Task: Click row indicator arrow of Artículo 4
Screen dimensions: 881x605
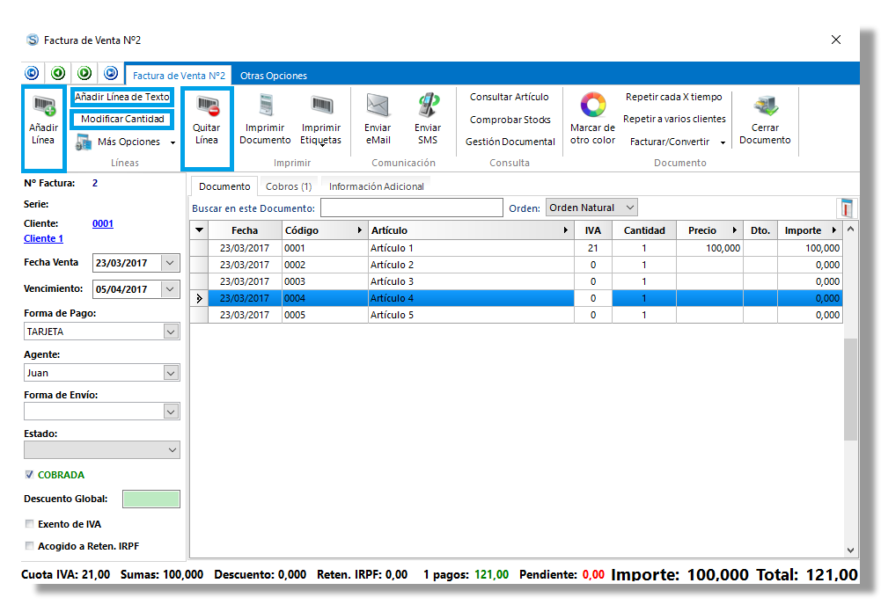Action: point(200,299)
